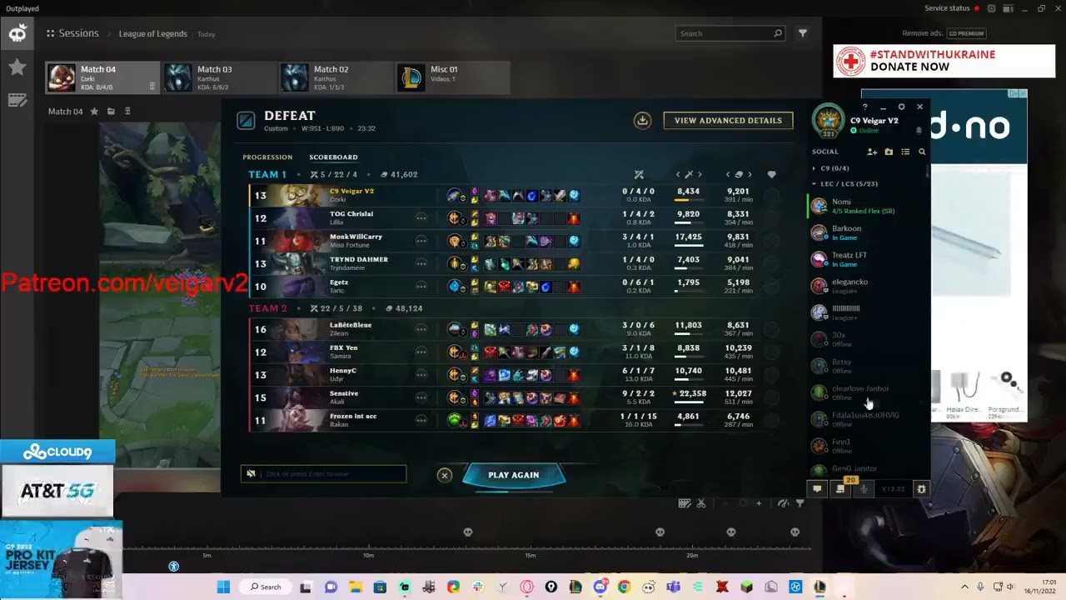Open League client settings gear
The height and width of the screenshot is (600, 1066).
click(x=901, y=107)
